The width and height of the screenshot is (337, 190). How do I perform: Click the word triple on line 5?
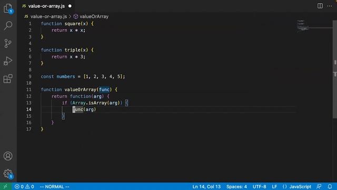pyautogui.click(x=73, y=50)
